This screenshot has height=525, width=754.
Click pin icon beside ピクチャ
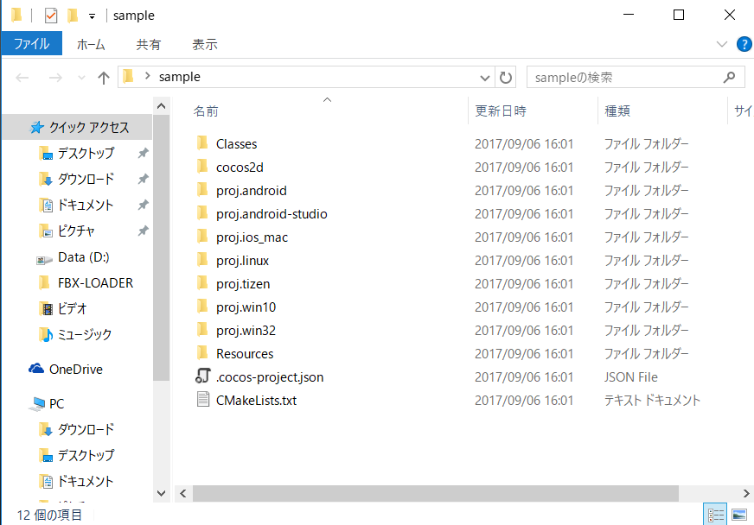point(143,231)
